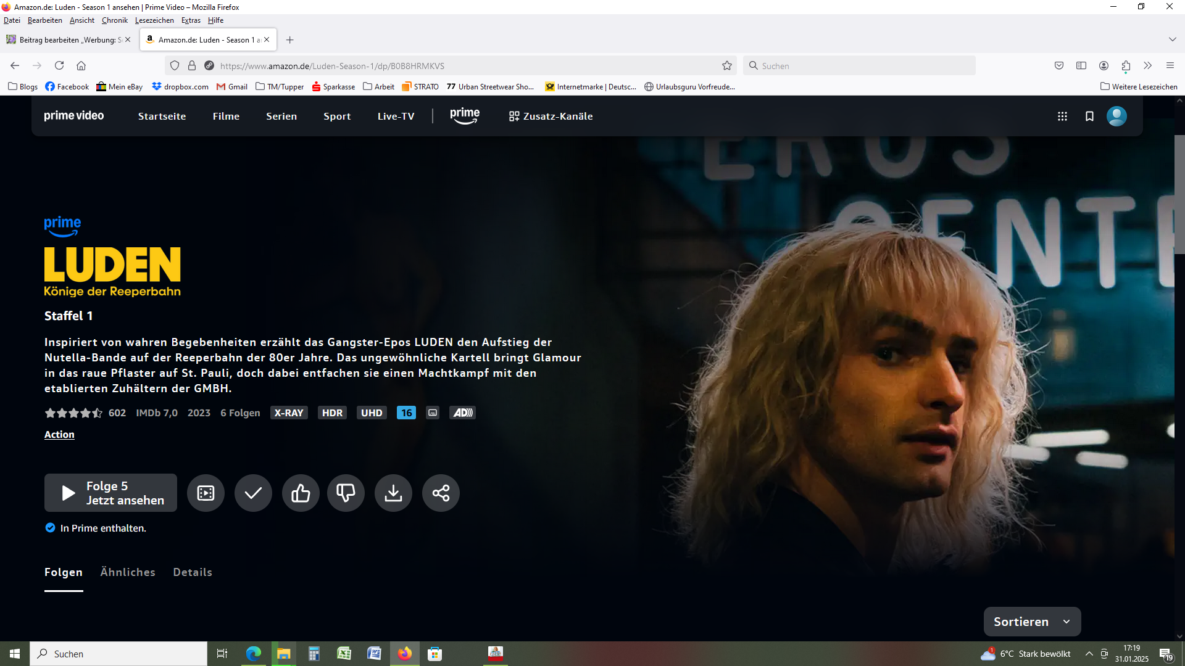This screenshot has width=1185, height=666.
Task: Go back in Firefox
Action: pos(15,65)
